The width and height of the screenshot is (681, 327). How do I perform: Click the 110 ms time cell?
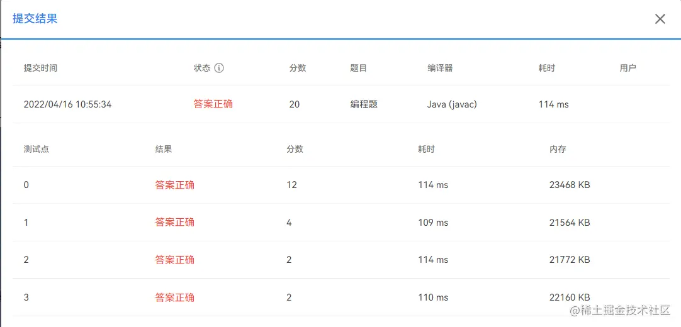click(x=433, y=297)
